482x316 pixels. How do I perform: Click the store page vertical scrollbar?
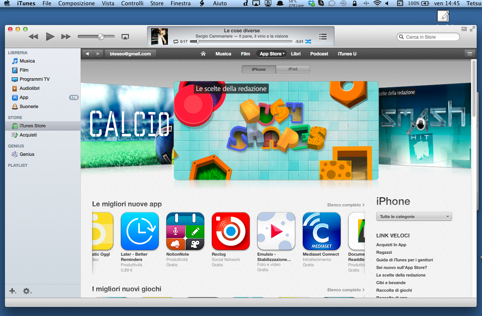tap(474, 89)
